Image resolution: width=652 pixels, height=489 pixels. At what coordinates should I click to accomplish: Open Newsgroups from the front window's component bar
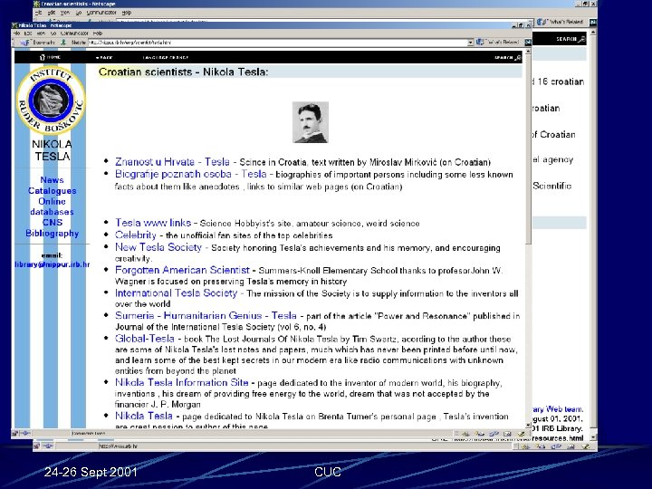point(494,434)
